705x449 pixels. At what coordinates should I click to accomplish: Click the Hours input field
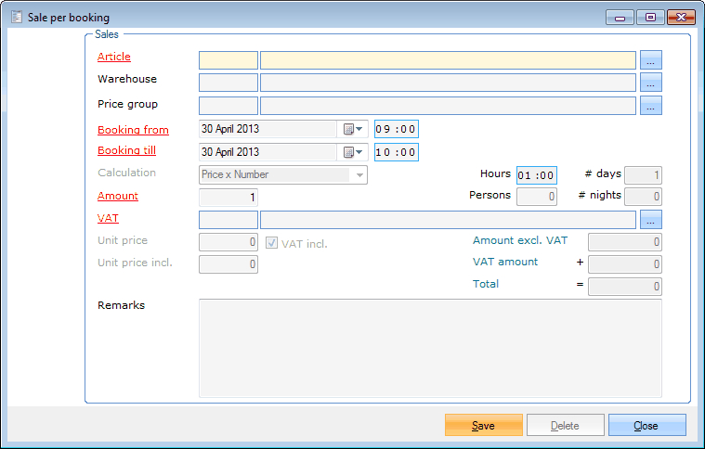(536, 174)
